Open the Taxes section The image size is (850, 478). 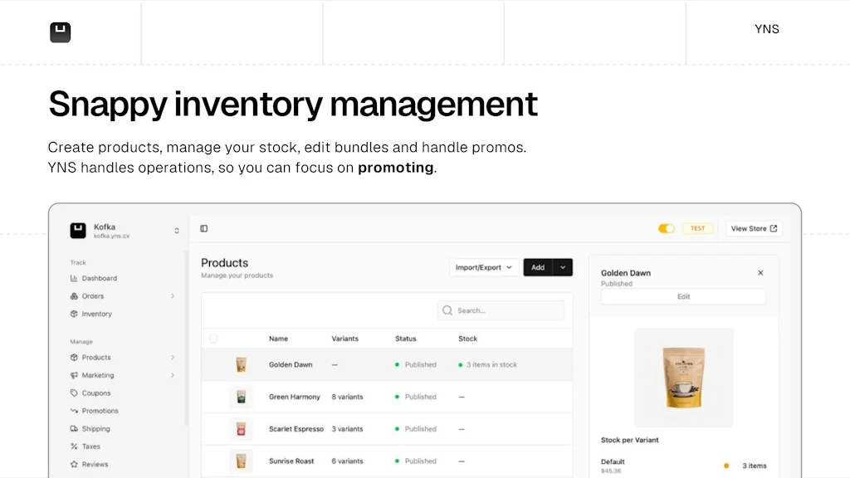click(x=89, y=446)
